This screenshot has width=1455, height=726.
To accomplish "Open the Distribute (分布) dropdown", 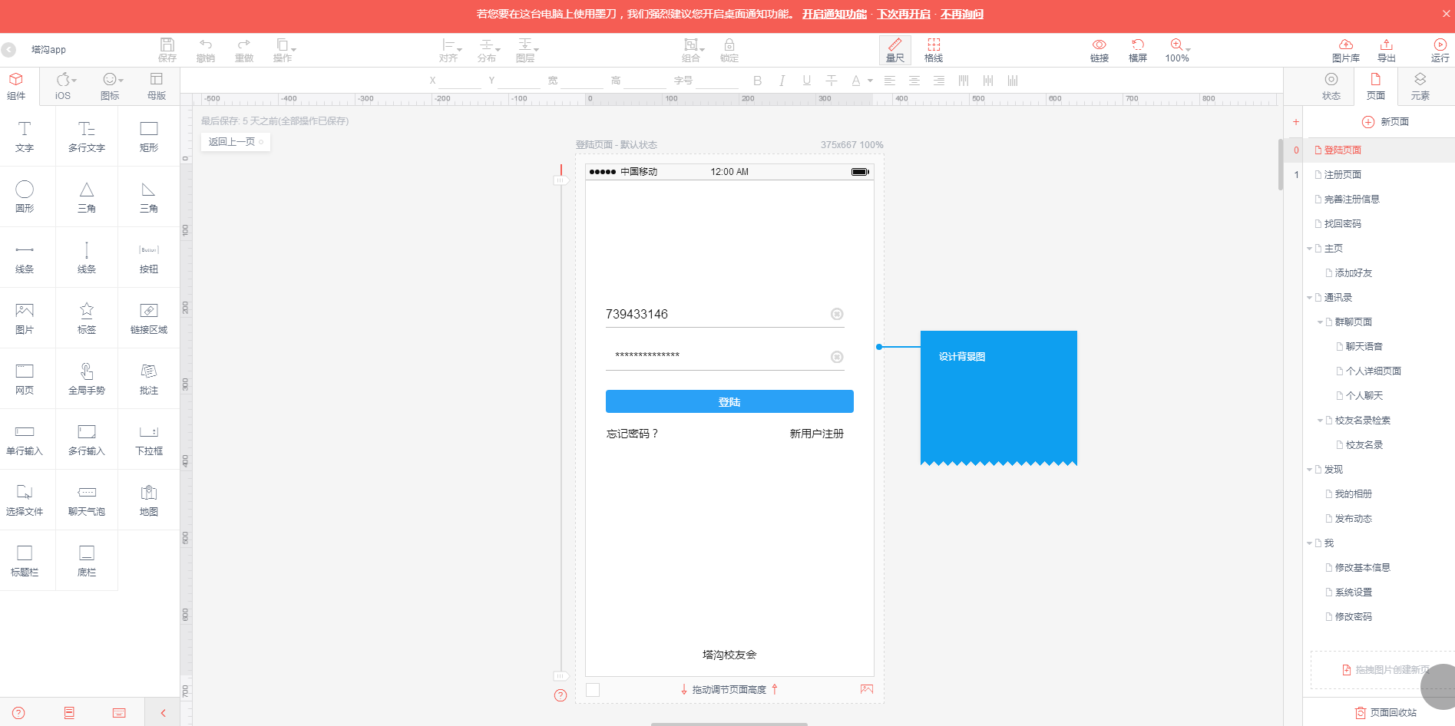I will [488, 50].
